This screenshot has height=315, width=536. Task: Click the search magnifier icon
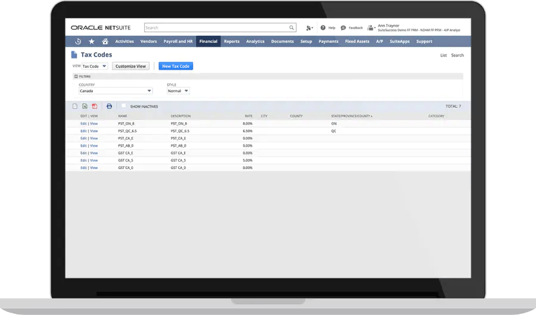coord(292,27)
